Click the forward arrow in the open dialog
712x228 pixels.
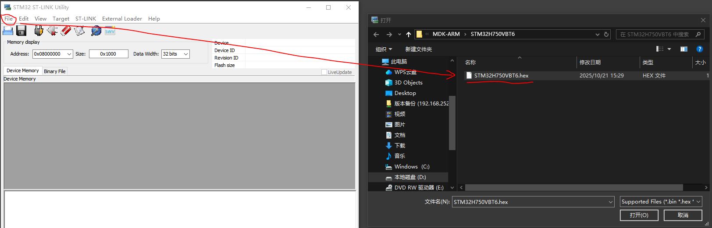pos(389,34)
